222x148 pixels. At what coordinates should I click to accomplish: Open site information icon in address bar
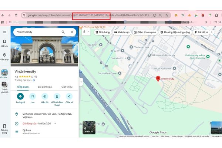(x=24, y=15)
